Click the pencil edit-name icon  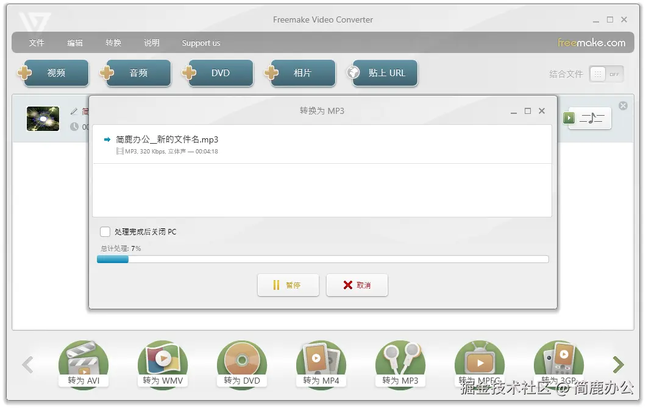[x=74, y=111]
